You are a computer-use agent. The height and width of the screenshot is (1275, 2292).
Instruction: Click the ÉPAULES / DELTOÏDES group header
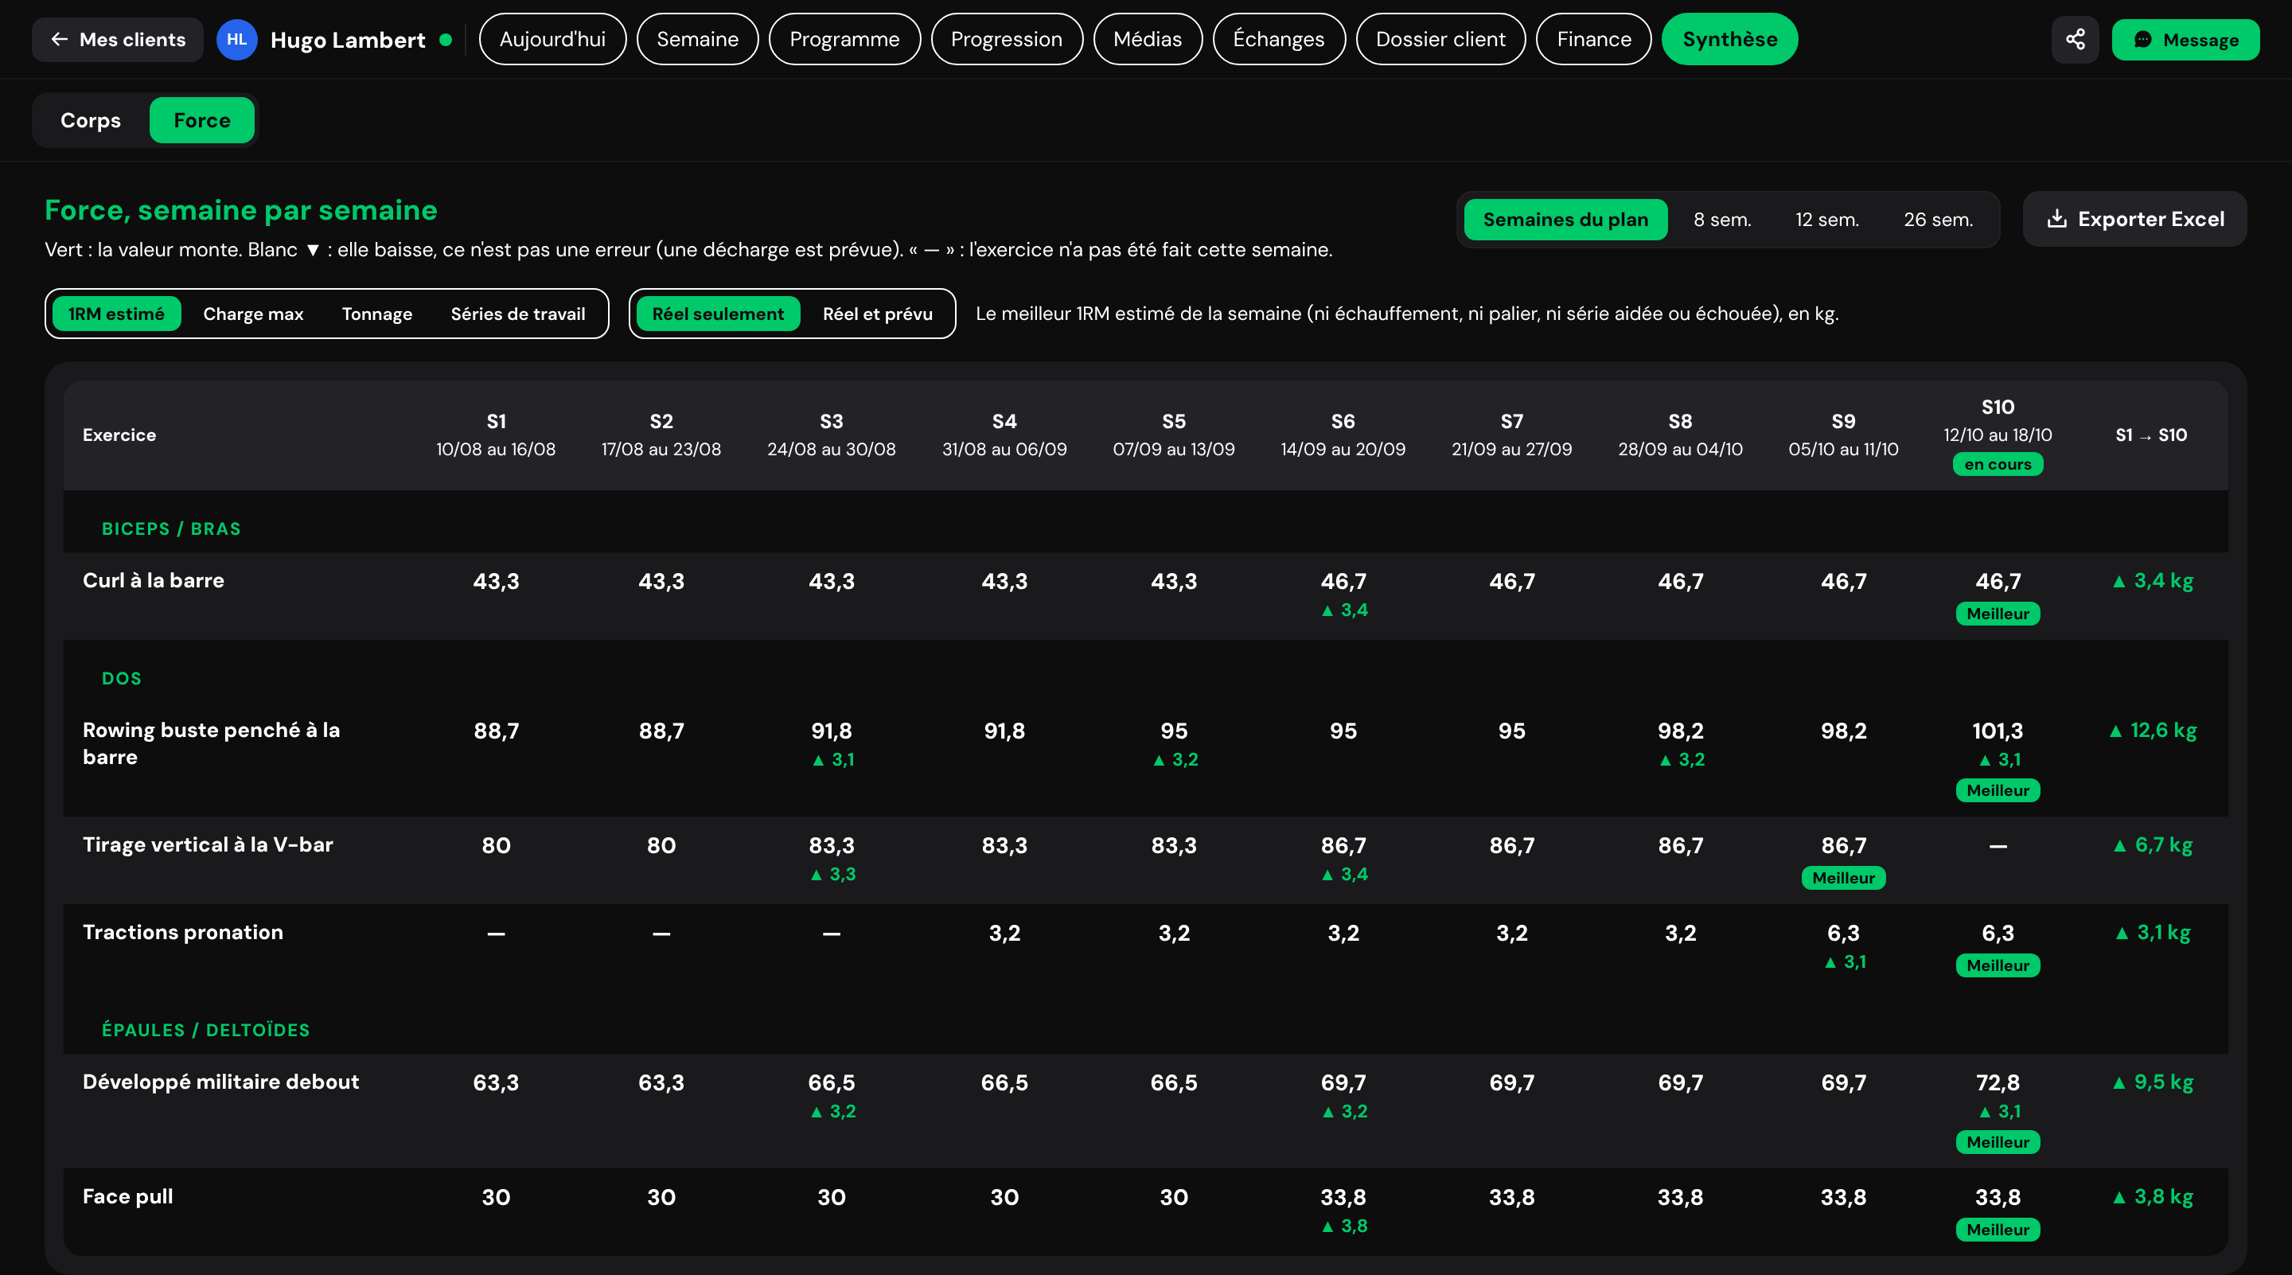pos(205,1029)
